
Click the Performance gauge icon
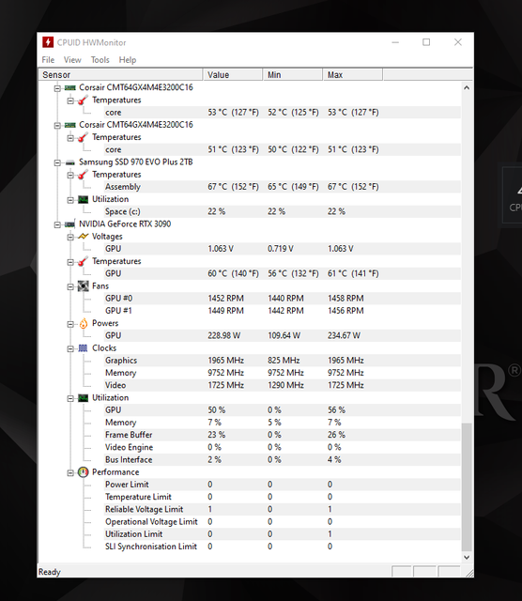[x=84, y=472]
